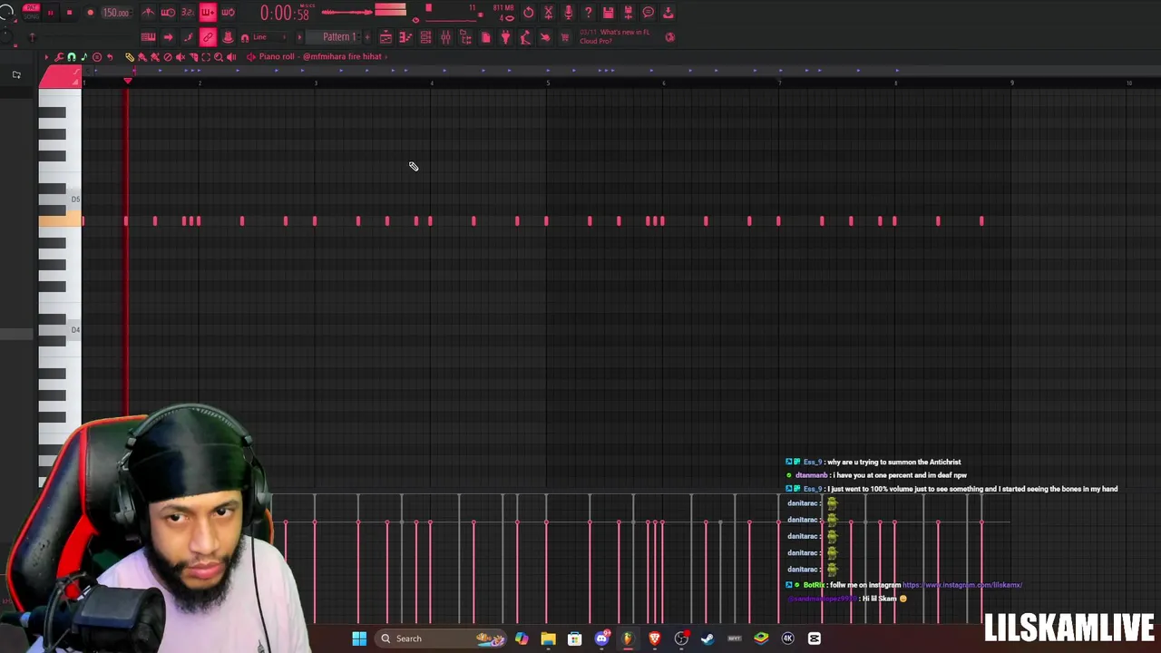Open the Channel rack
Screen dimensions: 1161x653
pos(425,37)
